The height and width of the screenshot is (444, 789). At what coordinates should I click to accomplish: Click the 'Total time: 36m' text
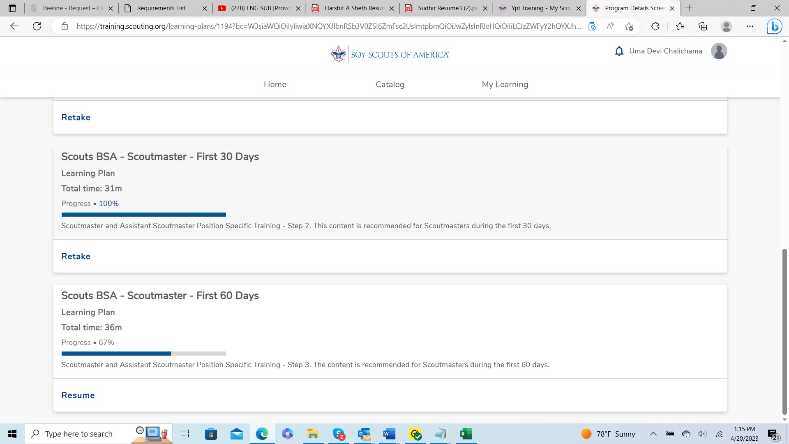click(92, 327)
